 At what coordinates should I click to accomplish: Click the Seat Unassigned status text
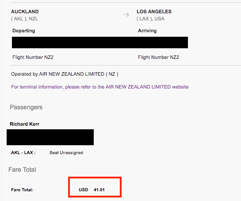click(x=66, y=152)
